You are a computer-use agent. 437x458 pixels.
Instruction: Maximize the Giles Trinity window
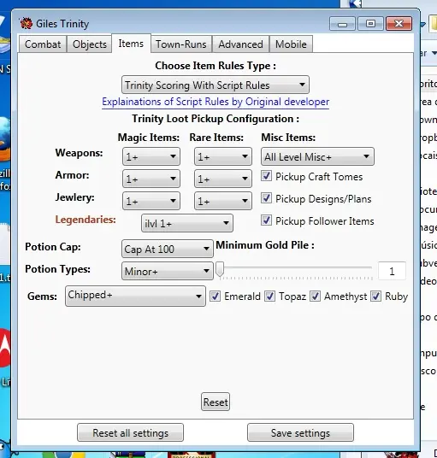click(x=370, y=24)
